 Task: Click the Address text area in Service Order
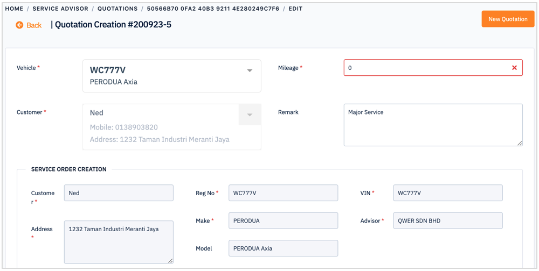pyautogui.click(x=119, y=242)
